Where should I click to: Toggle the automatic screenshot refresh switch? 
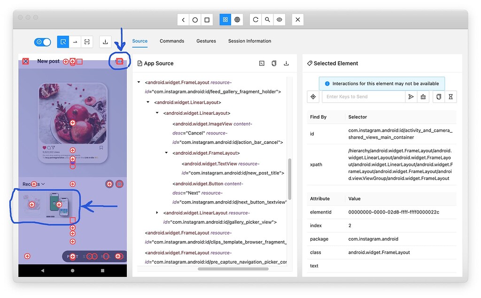[42, 42]
